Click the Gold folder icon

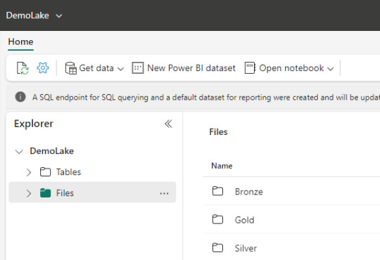pos(217,219)
